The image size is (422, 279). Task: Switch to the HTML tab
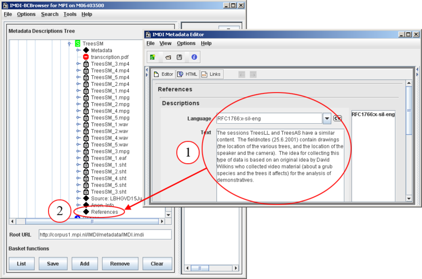[x=188, y=74]
